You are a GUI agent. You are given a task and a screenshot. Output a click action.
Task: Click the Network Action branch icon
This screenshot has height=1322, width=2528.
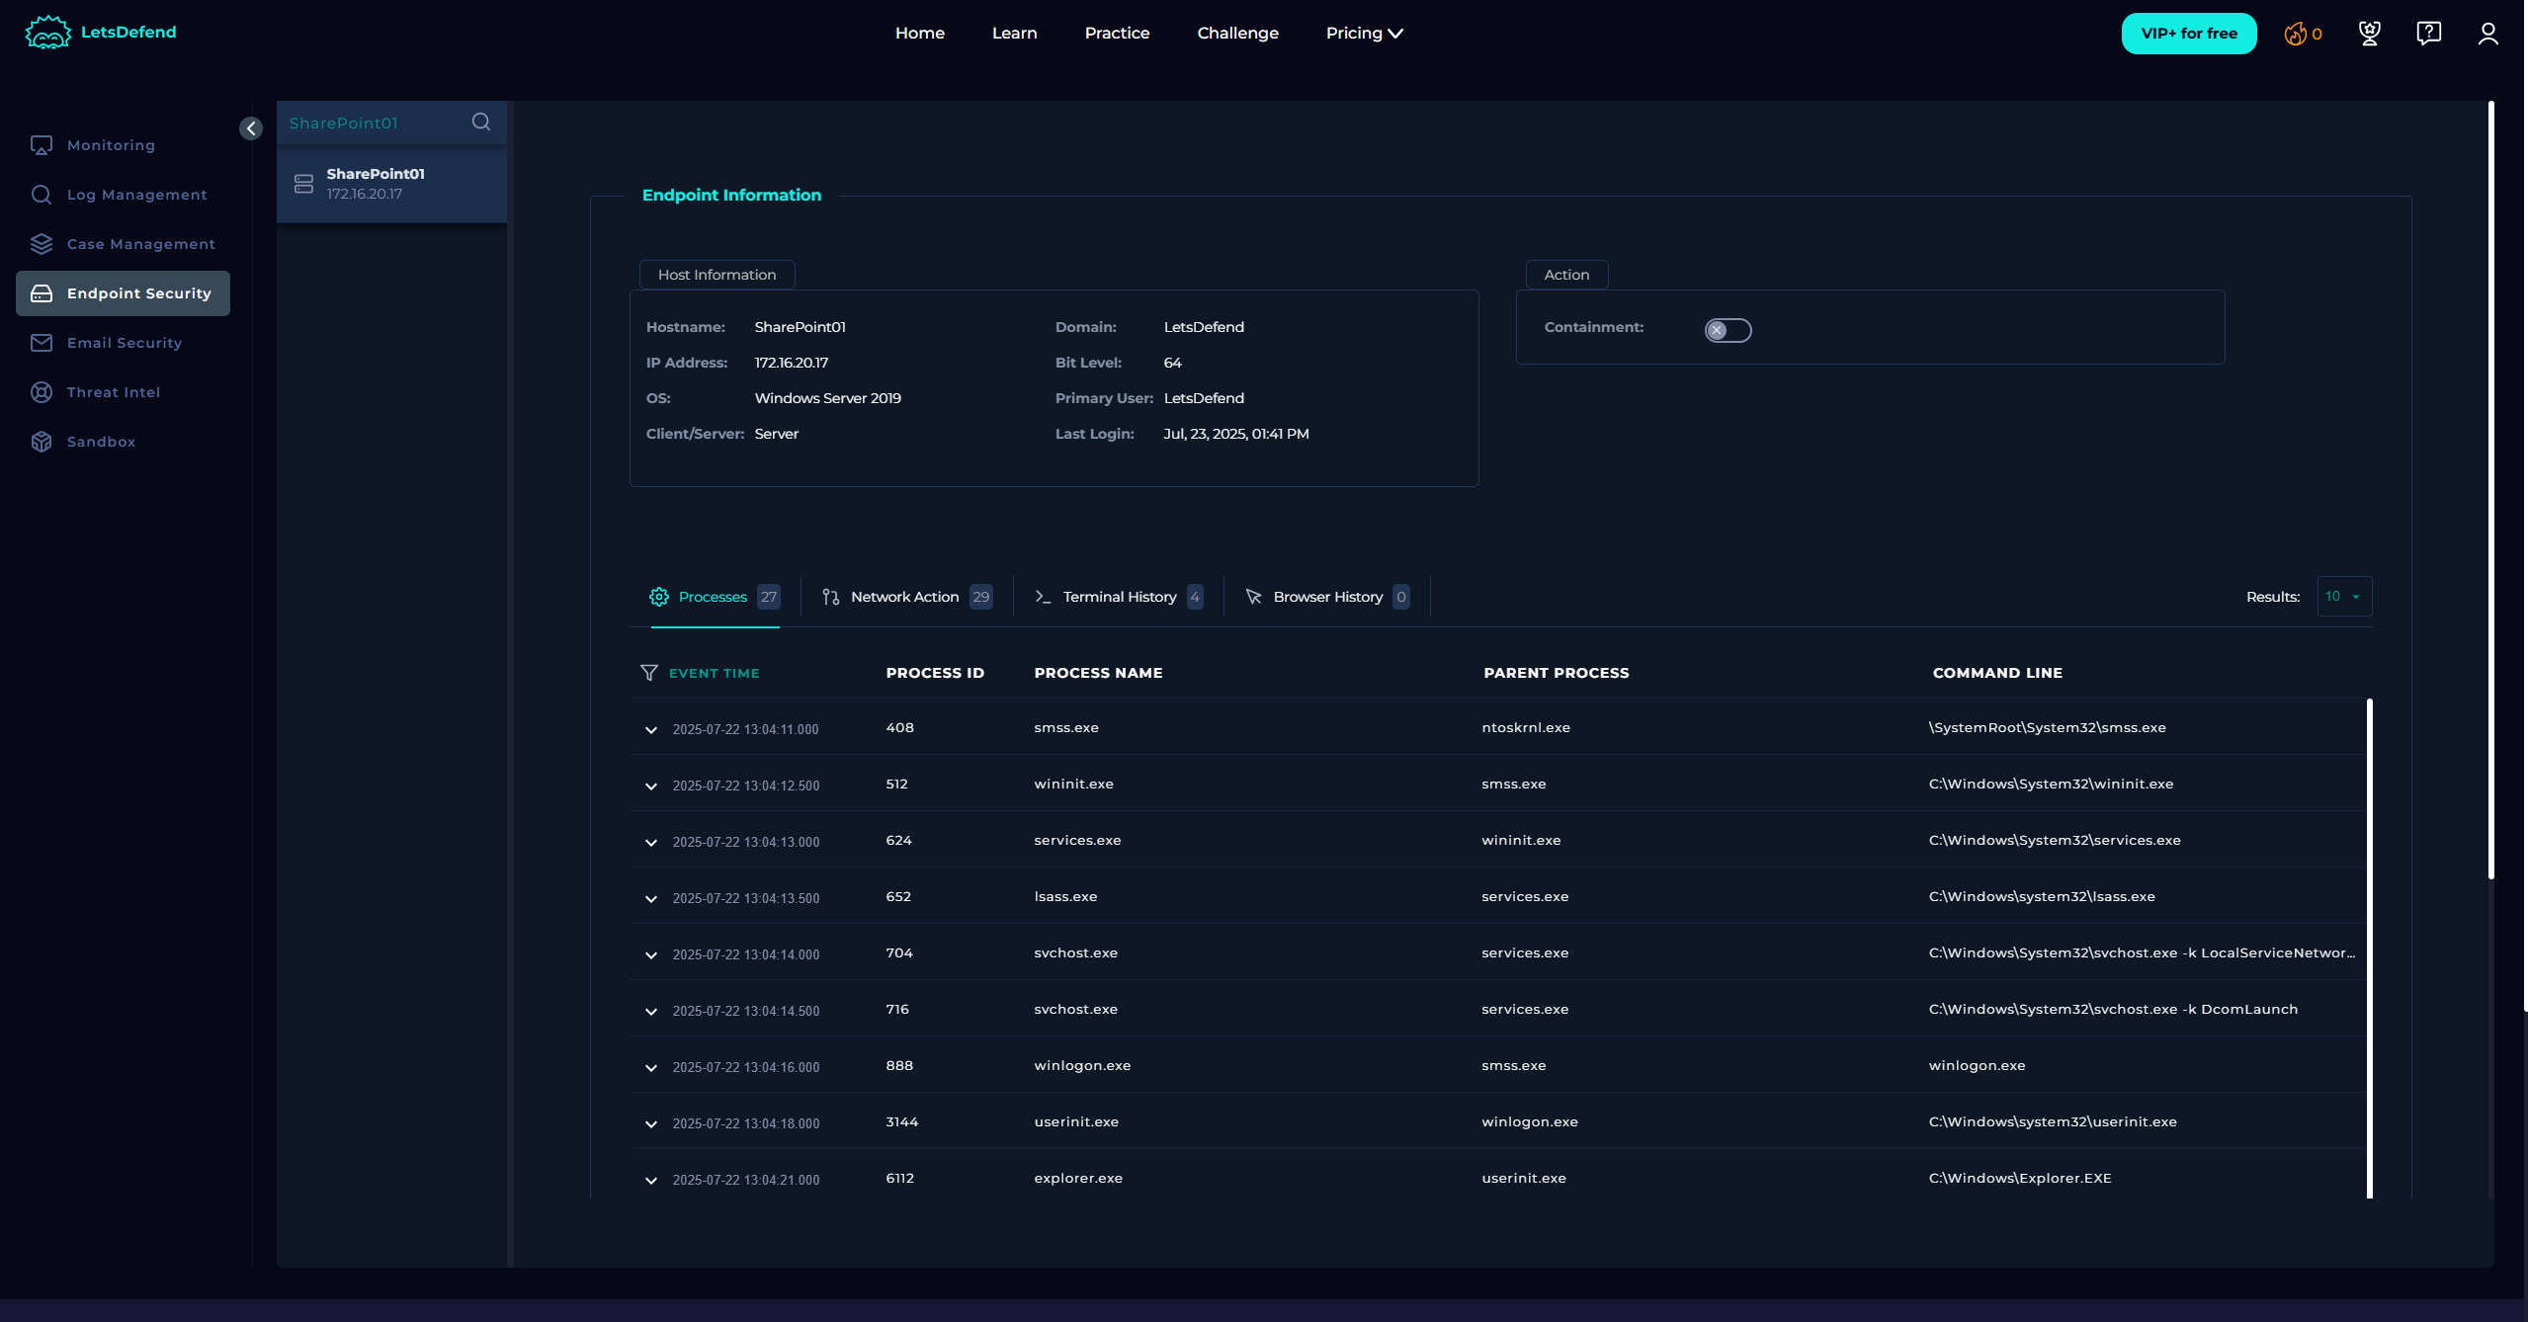click(x=831, y=597)
